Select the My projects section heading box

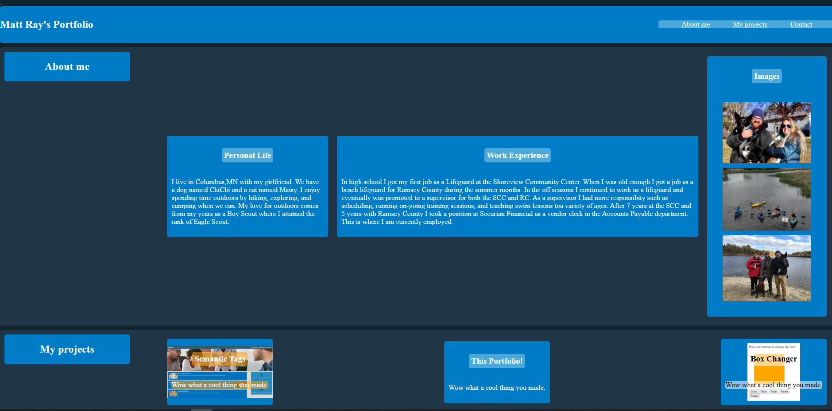(x=67, y=349)
